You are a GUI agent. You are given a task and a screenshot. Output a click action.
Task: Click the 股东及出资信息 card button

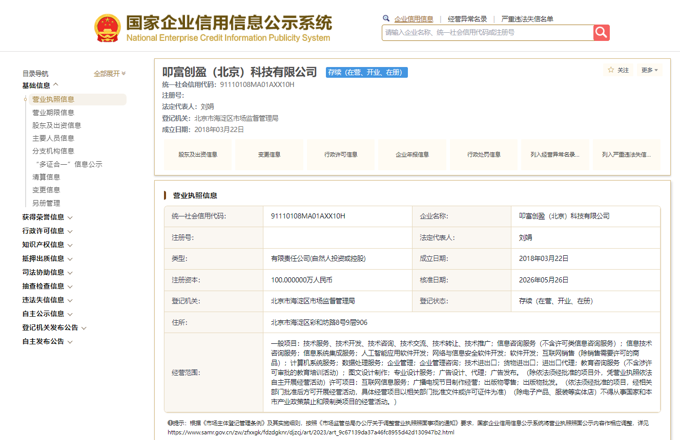click(x=198, y=155)
